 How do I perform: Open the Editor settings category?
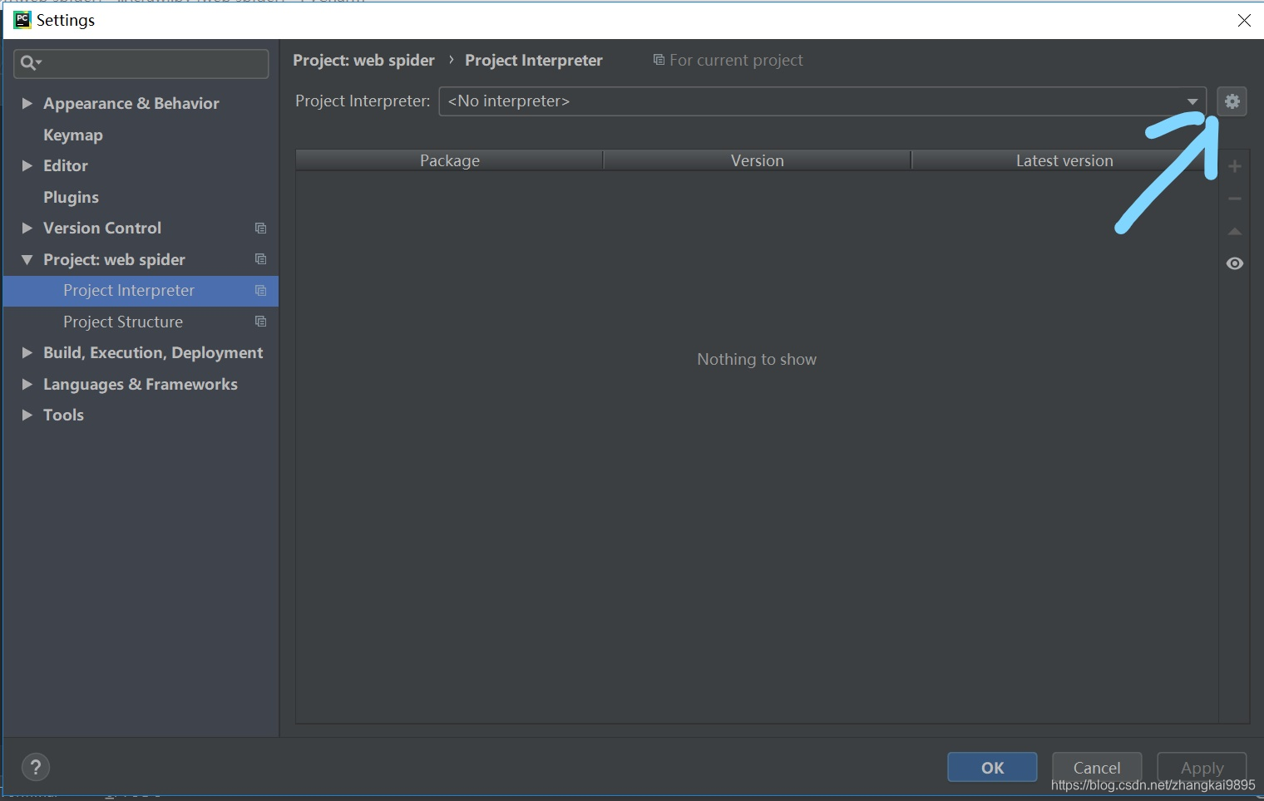66,165
